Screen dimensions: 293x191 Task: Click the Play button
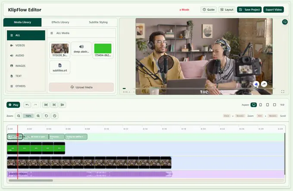click(13, 105)
